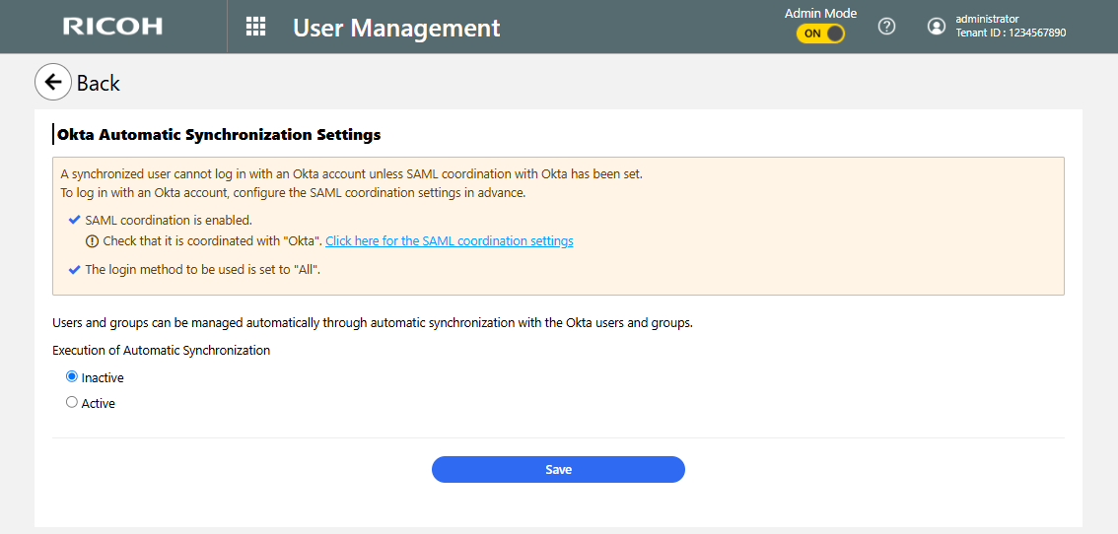Click the Okta Automatic Synchronization Settings heading
The image size is (1118, 534).
coord(219,134)
